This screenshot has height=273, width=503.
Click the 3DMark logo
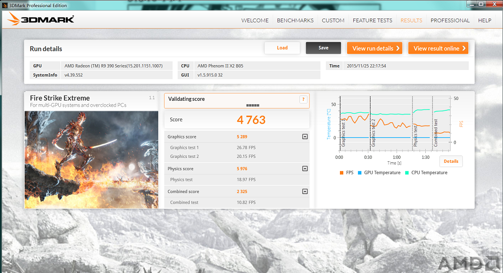(x=41, y=19)
